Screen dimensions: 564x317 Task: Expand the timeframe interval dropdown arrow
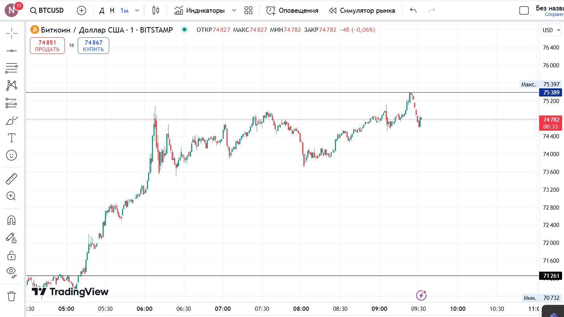pos(137,10)
